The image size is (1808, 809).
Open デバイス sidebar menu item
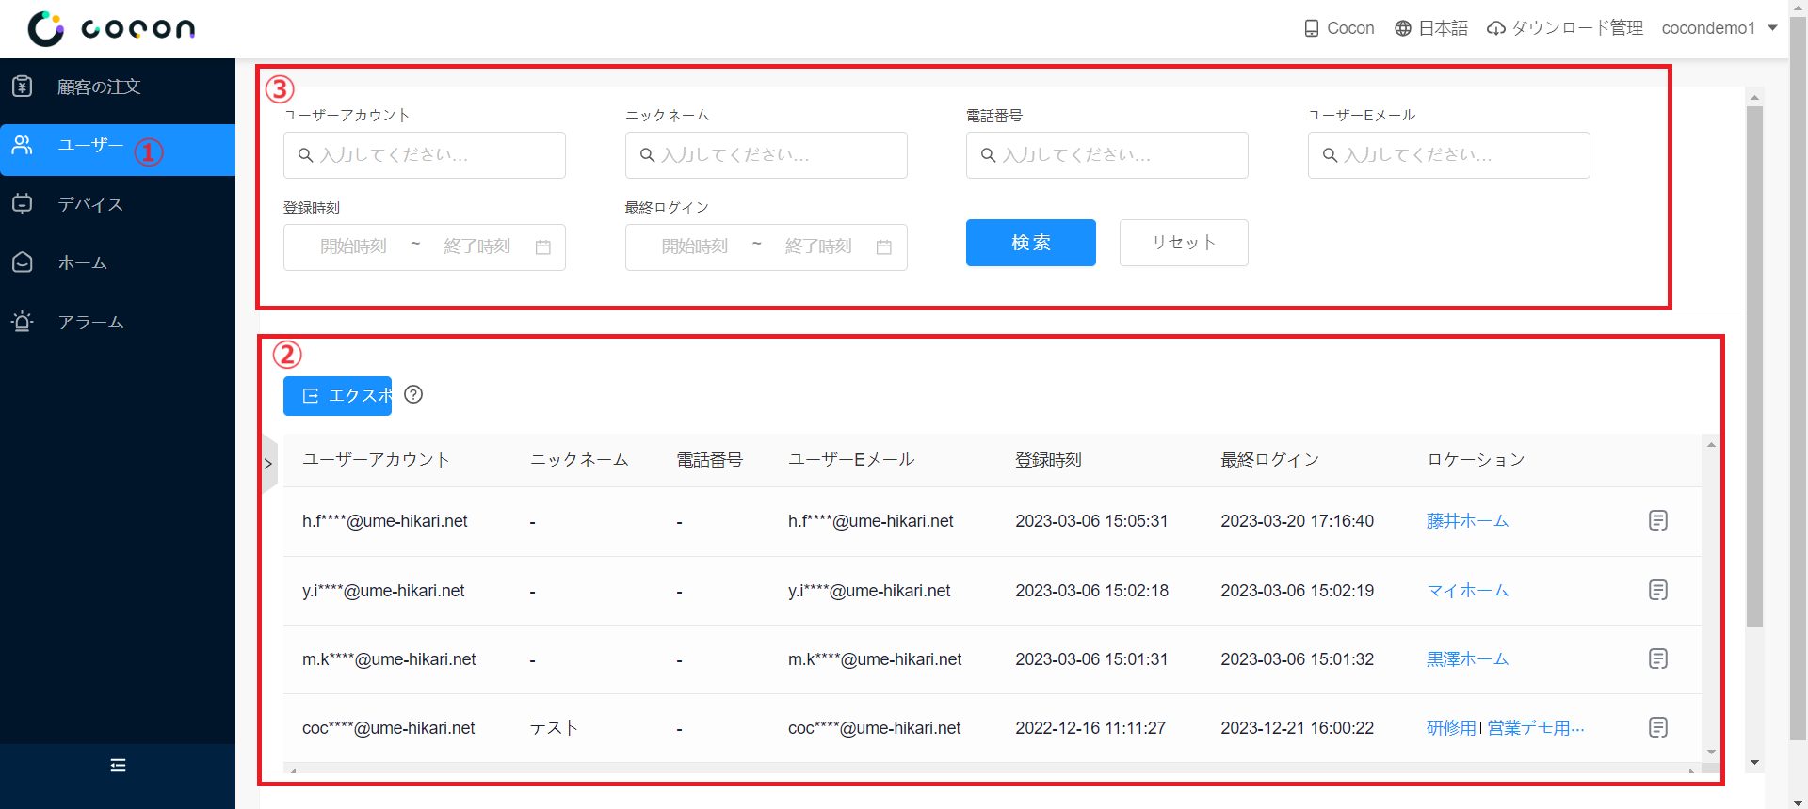pyautogui.click(x=118, y=204)
